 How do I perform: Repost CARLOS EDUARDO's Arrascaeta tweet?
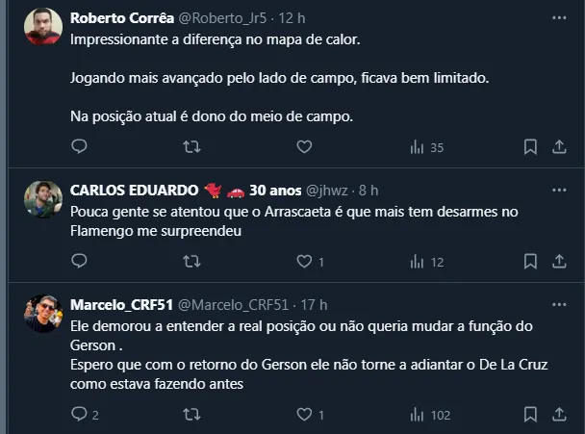(191, 261)
